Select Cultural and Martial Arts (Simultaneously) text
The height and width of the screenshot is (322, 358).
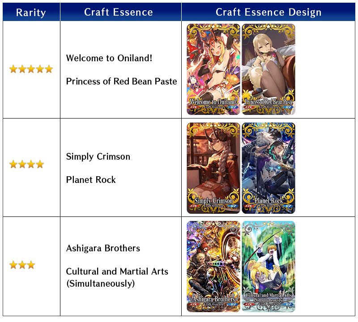(117, 277)
